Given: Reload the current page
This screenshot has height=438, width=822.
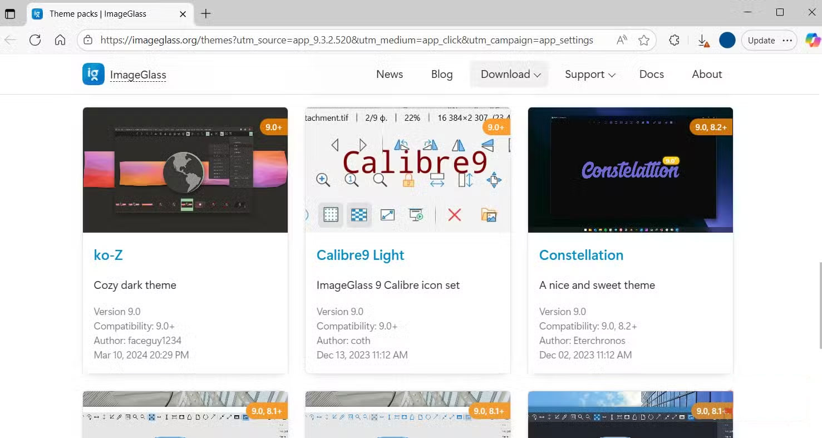Looking at the screenshot, I should coord(35,40).
